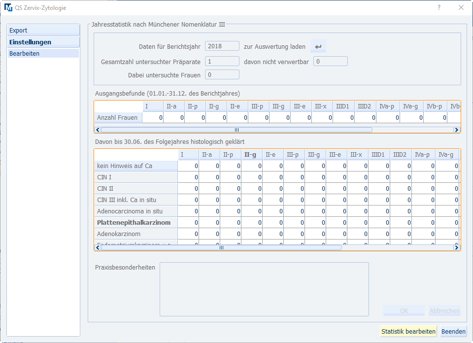Open the Export section in sidebar
473x343 pixels.
[43, 30]
